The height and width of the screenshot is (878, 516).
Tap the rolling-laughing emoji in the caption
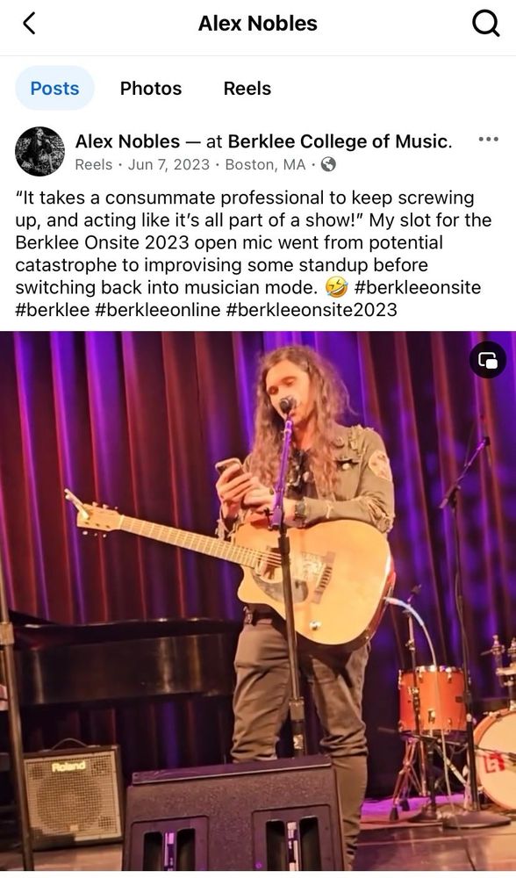tap(336, 288)
